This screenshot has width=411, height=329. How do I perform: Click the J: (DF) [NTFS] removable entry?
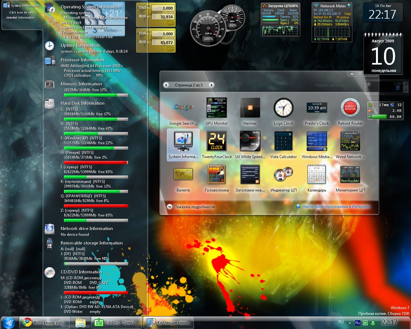click(x=73, y=254)
